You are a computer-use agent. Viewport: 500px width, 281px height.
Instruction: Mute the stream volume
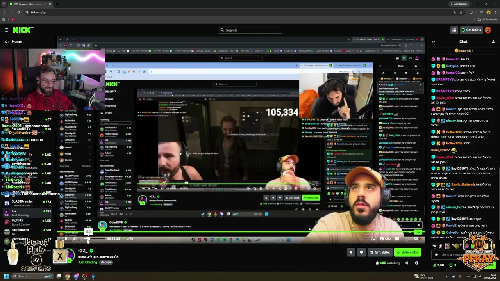[75, 239]
